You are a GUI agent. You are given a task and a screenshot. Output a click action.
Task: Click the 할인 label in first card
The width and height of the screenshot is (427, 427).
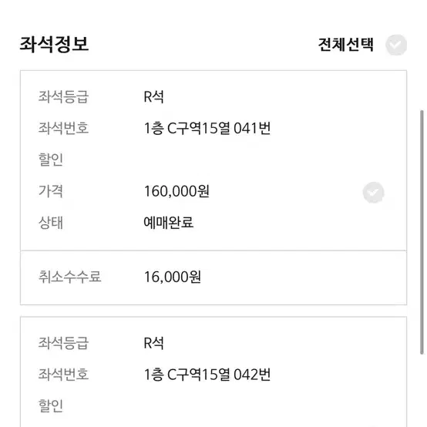pyautogui.click(x=51, y=160)
